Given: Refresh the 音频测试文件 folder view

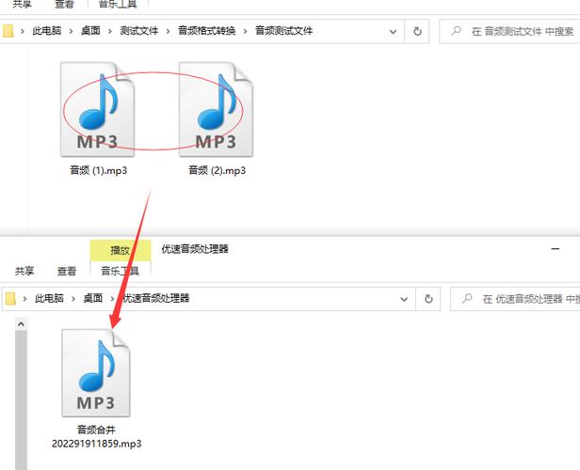Looking at the screenshot, I should [x=417, y=31].
